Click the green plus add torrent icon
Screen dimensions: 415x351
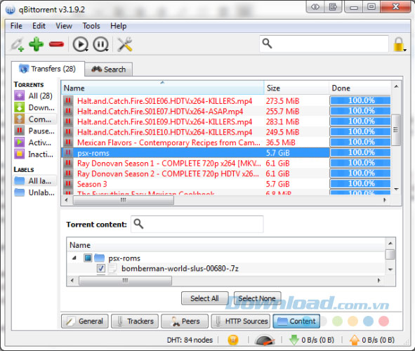37,44
